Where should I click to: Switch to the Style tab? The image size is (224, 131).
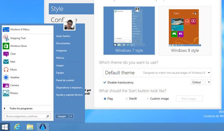[71, 9]
